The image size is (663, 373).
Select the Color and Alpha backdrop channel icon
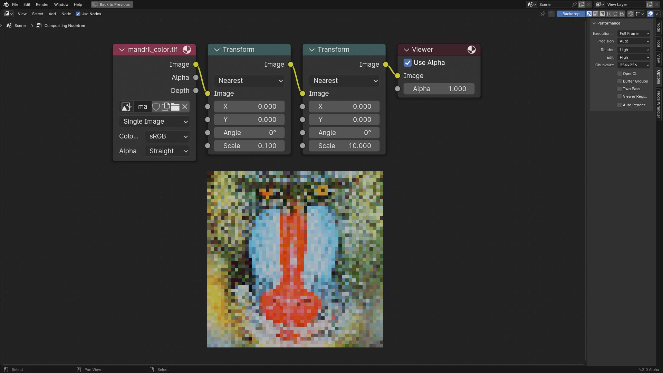pyautogui.click(x=589, y=14)
